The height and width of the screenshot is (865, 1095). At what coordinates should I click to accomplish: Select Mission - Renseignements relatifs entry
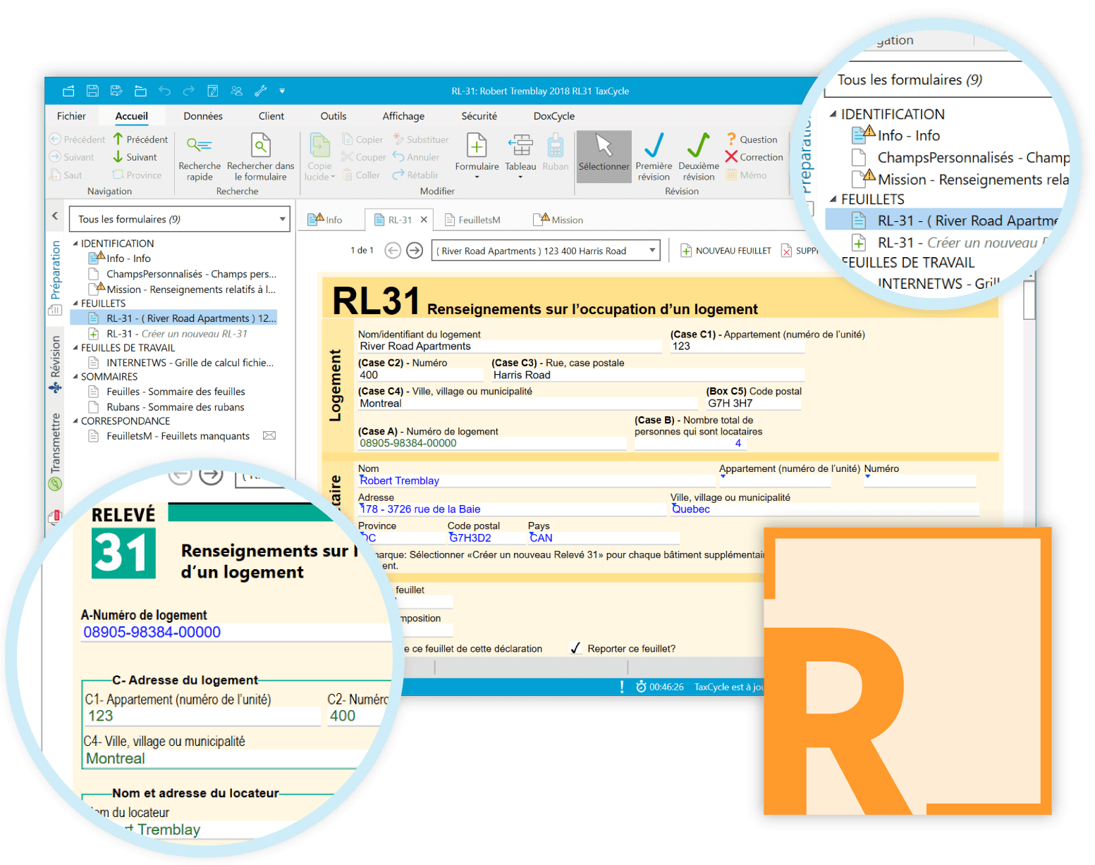tap(183, 290)
